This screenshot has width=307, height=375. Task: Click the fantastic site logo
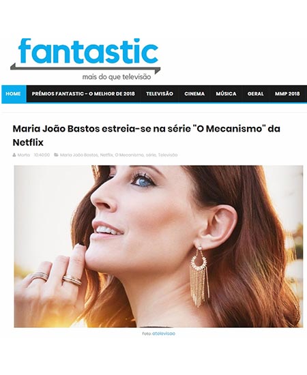click(85, 59)
